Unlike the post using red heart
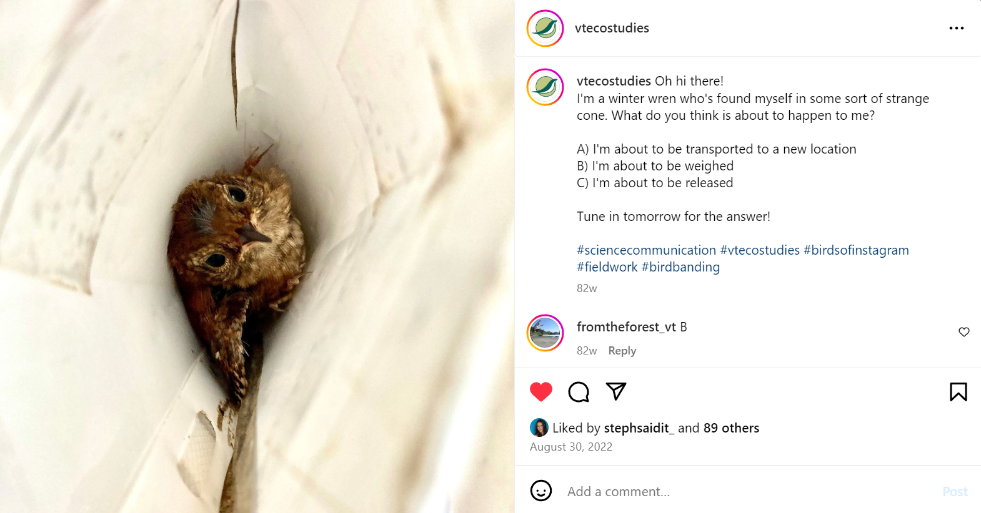Image resolution: width=981 pixels, height=513 pixels. [x=541, y=392]
